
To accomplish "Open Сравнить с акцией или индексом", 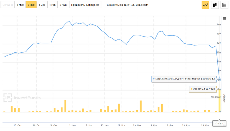I will tap(128, 5).
